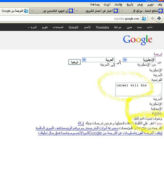This screenshot has width=164, height=196.
Task: Select 'العربية' just below the text box
Action: click(x=158, y=99)
